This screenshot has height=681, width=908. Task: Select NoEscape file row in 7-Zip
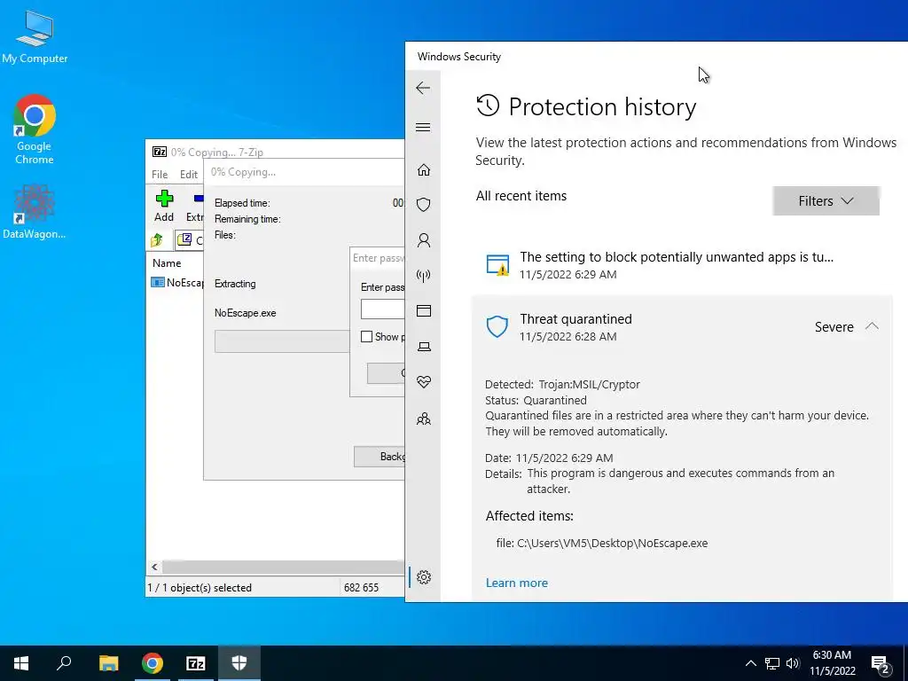pyautogui.click(x=177, y=283)
